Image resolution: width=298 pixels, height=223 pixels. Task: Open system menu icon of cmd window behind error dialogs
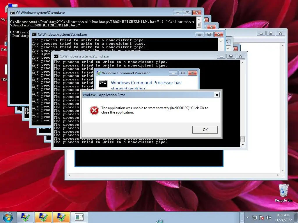(x=56, y=56)
